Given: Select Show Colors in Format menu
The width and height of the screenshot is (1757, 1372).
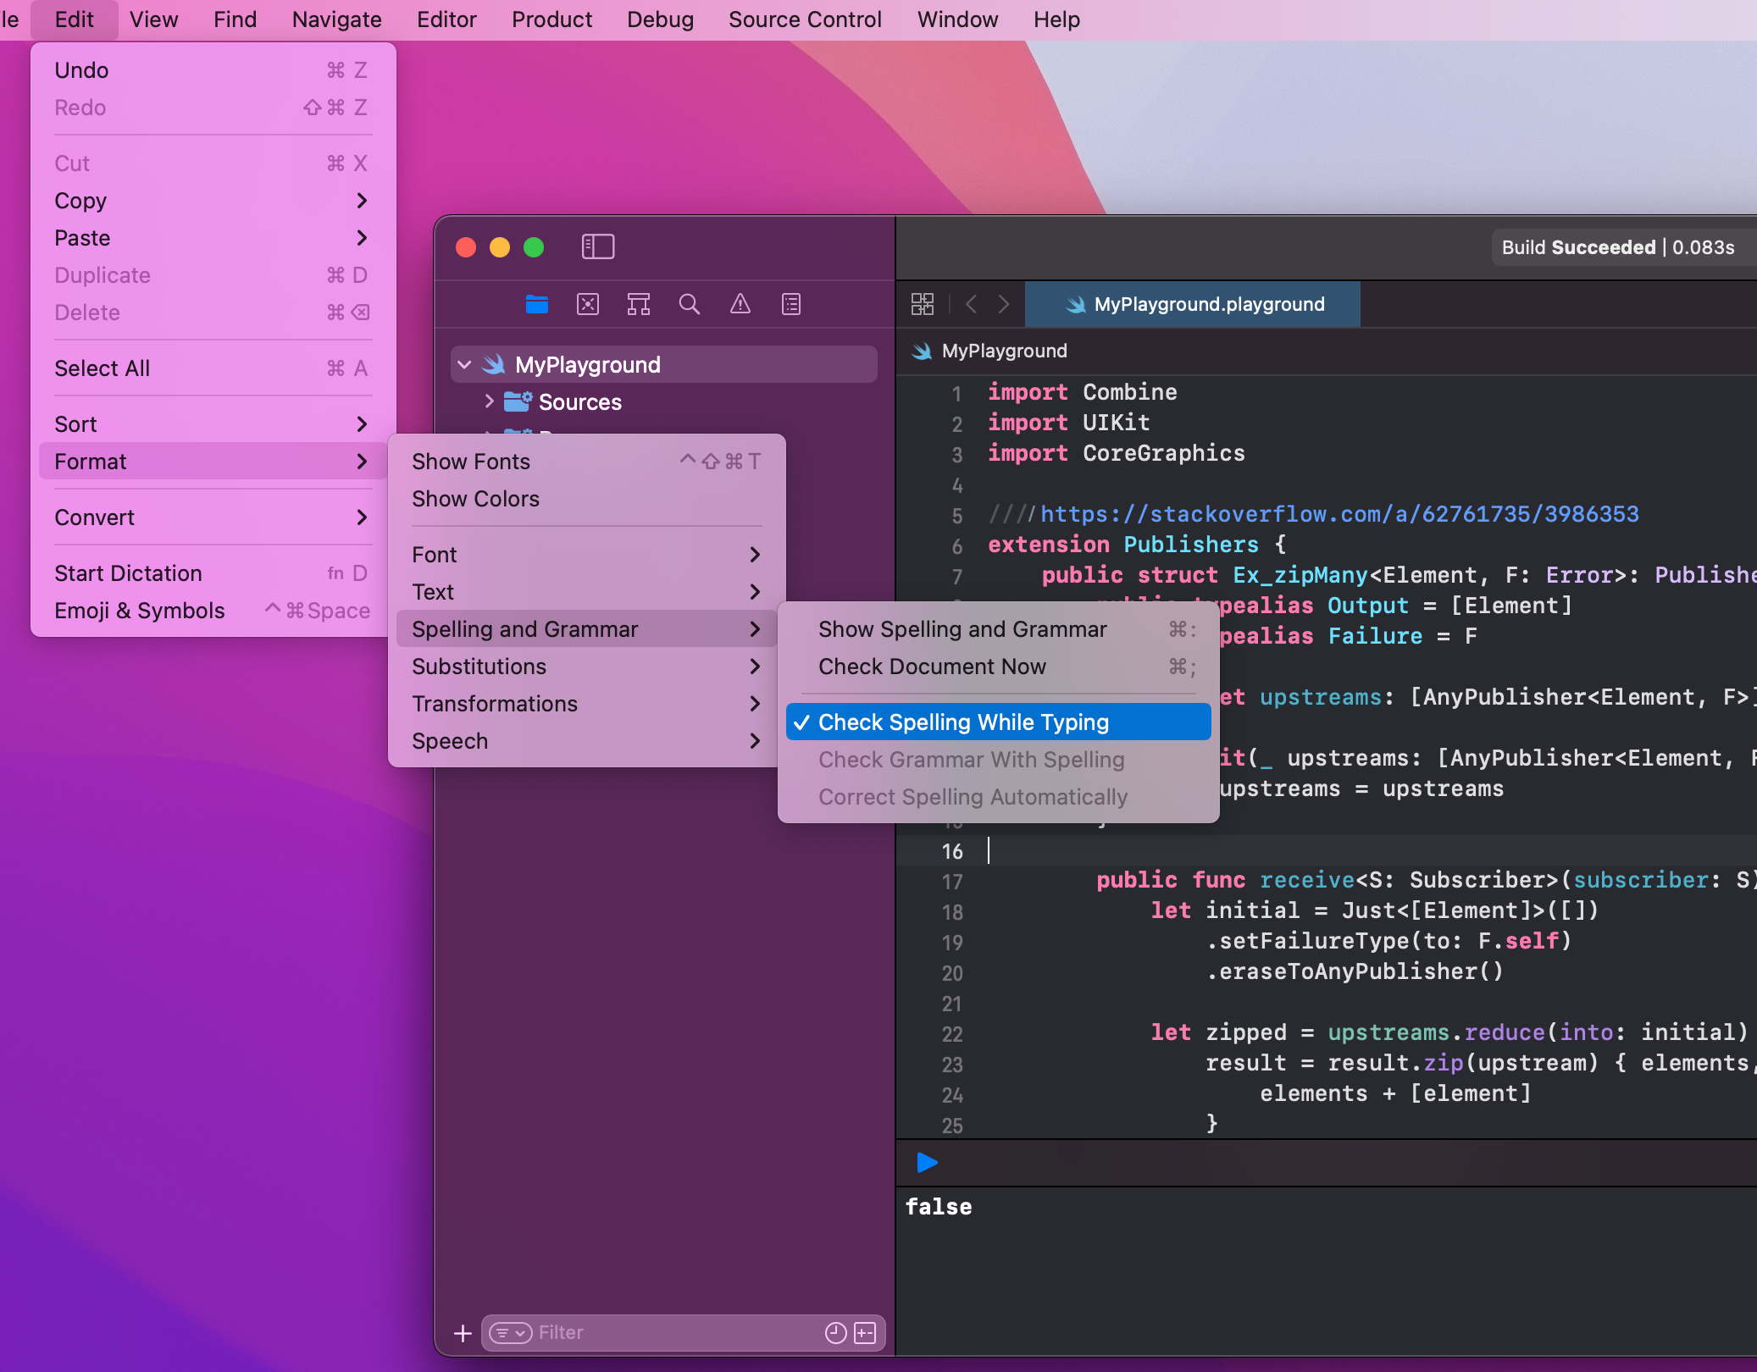Looking at the screenshot, I should coord(586,499).
